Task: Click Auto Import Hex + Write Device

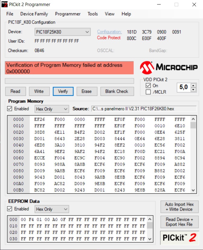Action: pos(179,207)
